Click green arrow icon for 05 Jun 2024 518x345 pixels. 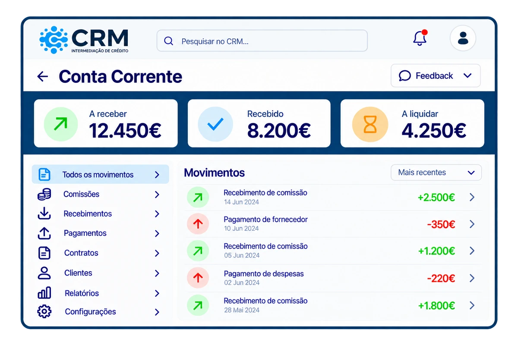198,251
